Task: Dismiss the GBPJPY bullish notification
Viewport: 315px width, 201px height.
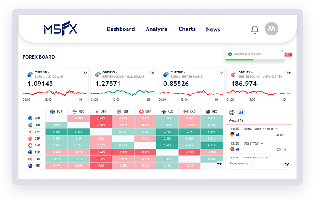Action: point(281,51)
